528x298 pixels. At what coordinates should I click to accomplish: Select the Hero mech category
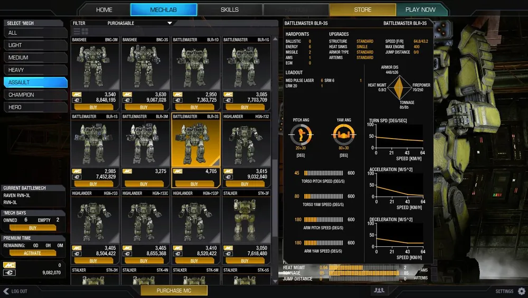pos(35,107)
